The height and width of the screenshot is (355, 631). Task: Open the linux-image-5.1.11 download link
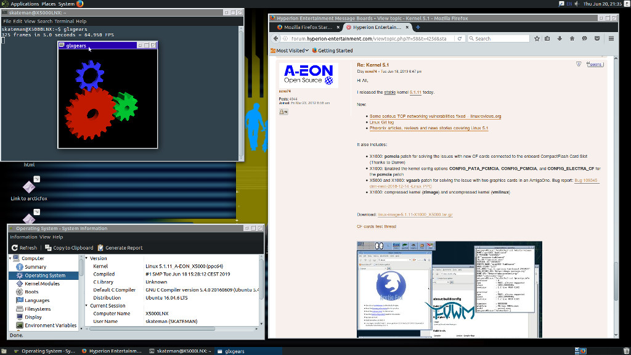415,214
